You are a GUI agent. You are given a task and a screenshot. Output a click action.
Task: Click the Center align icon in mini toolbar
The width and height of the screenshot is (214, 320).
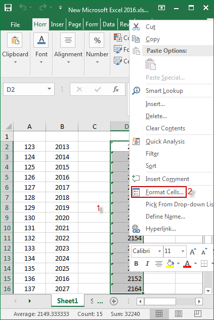tap(159, 264)
